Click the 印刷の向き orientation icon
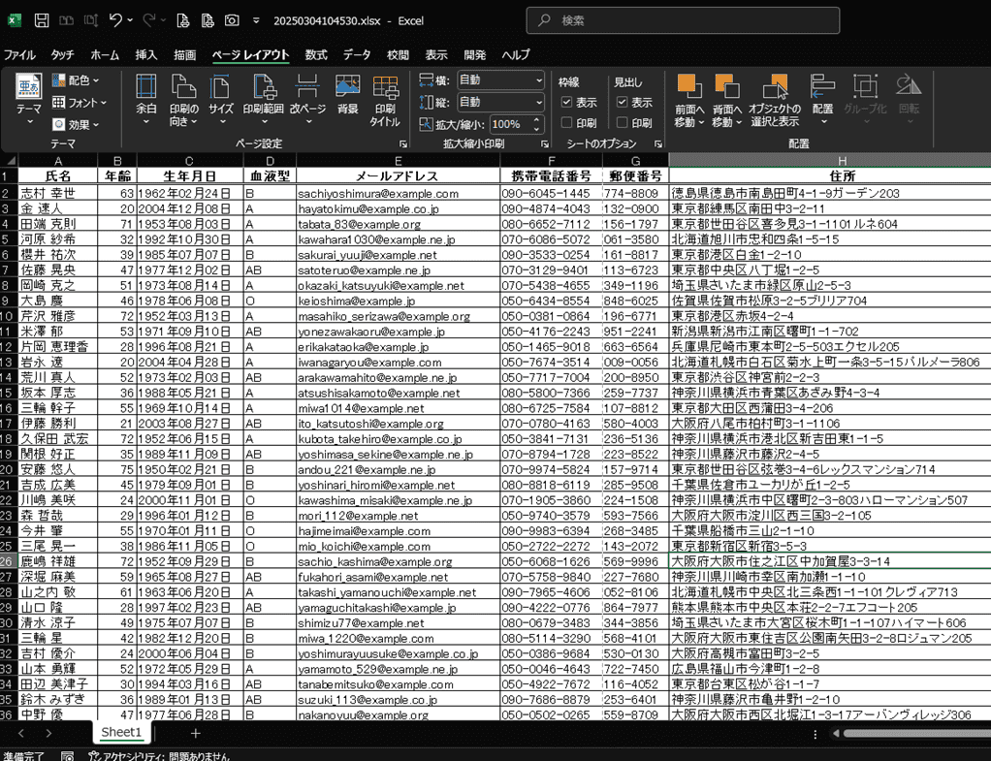Screen dimensions: 991x761 [x=183, y=100]
